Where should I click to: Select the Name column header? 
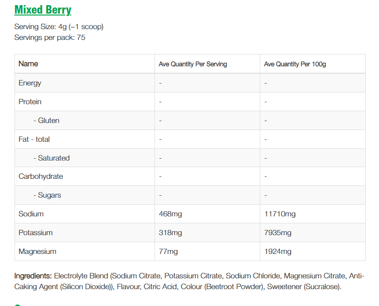[28, 64]
